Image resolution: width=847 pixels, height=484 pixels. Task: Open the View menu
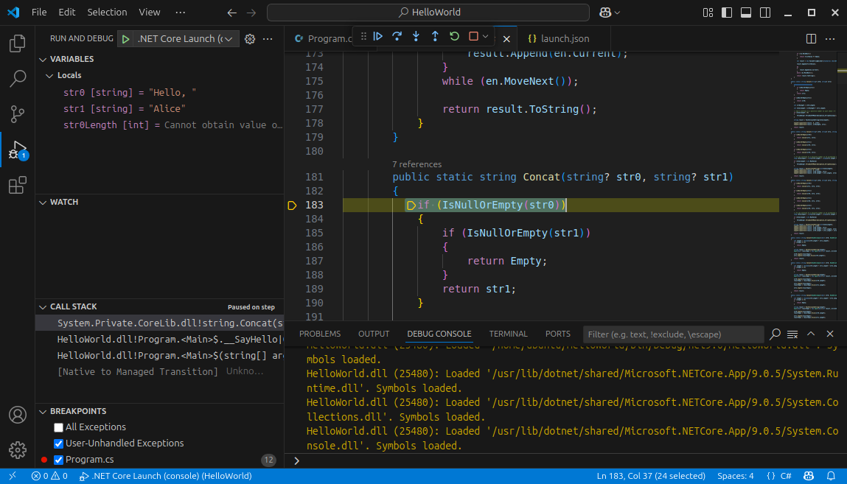click(x=149, y=12)
